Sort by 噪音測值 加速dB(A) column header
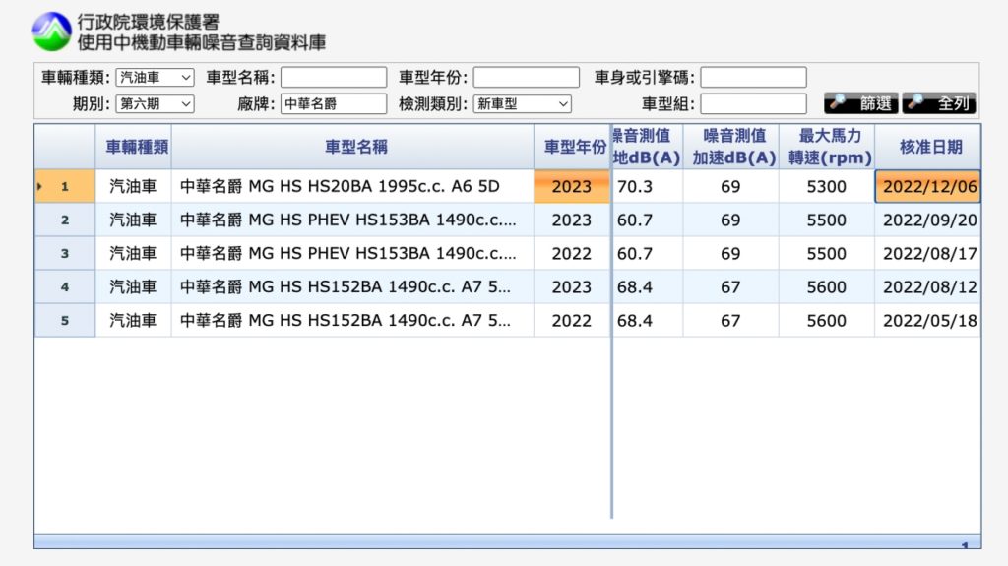 coord(731,147)
